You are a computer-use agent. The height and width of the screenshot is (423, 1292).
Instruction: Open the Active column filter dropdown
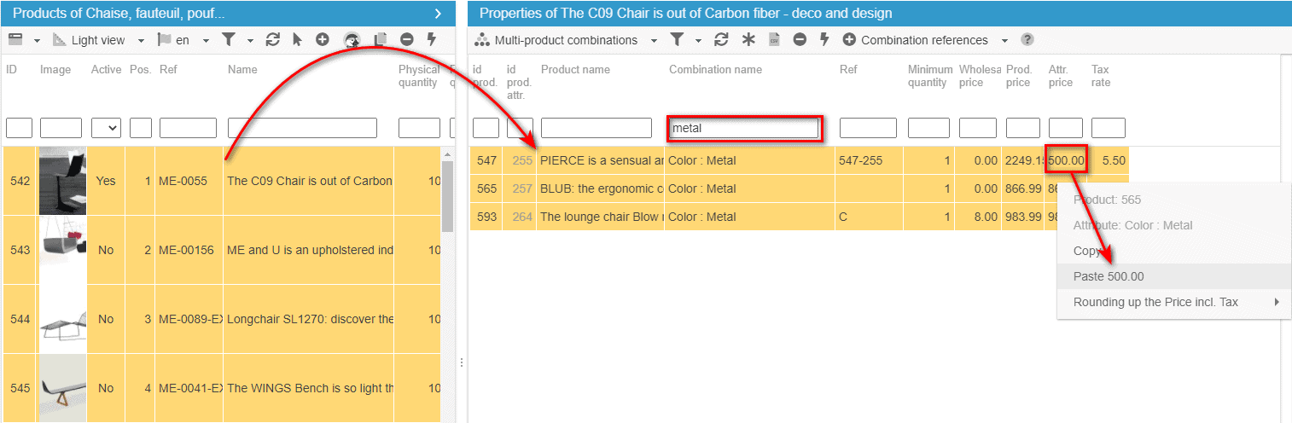pos(106,128)
